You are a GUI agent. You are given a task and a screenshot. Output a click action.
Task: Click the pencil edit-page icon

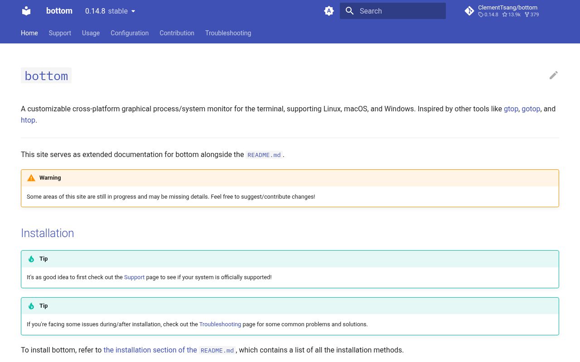pos(554,75)
